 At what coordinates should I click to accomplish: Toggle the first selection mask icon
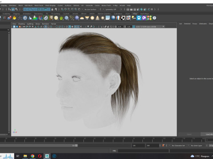25,9
